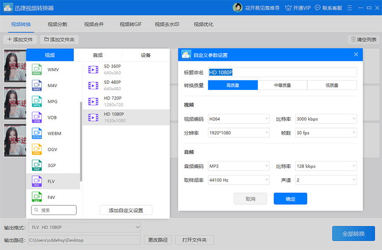Open the hamburger menu in title bar
Viewport: 382px width, 250px height.
click(x=349, y=8)
